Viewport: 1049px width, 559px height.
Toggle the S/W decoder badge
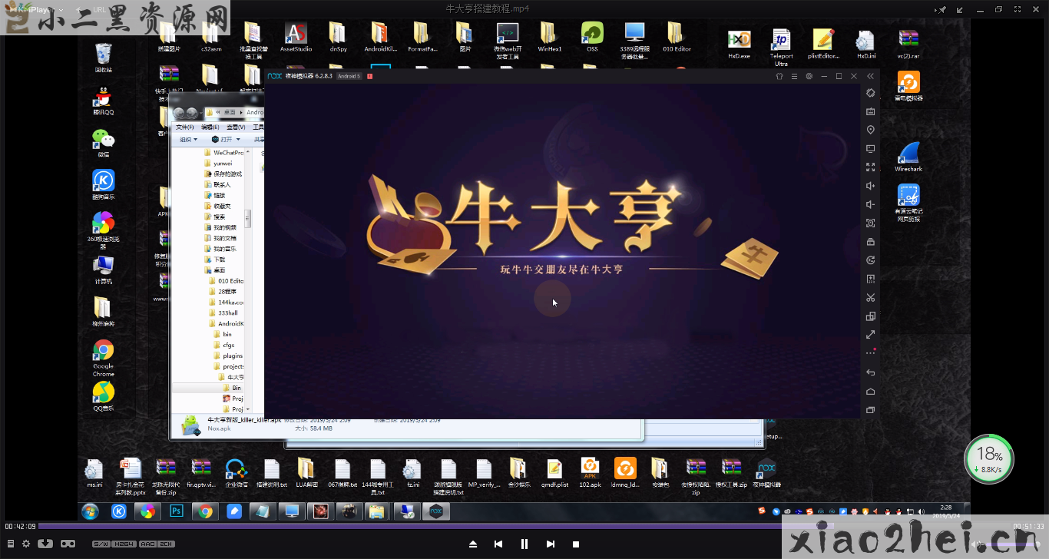[x=101, y=544]
